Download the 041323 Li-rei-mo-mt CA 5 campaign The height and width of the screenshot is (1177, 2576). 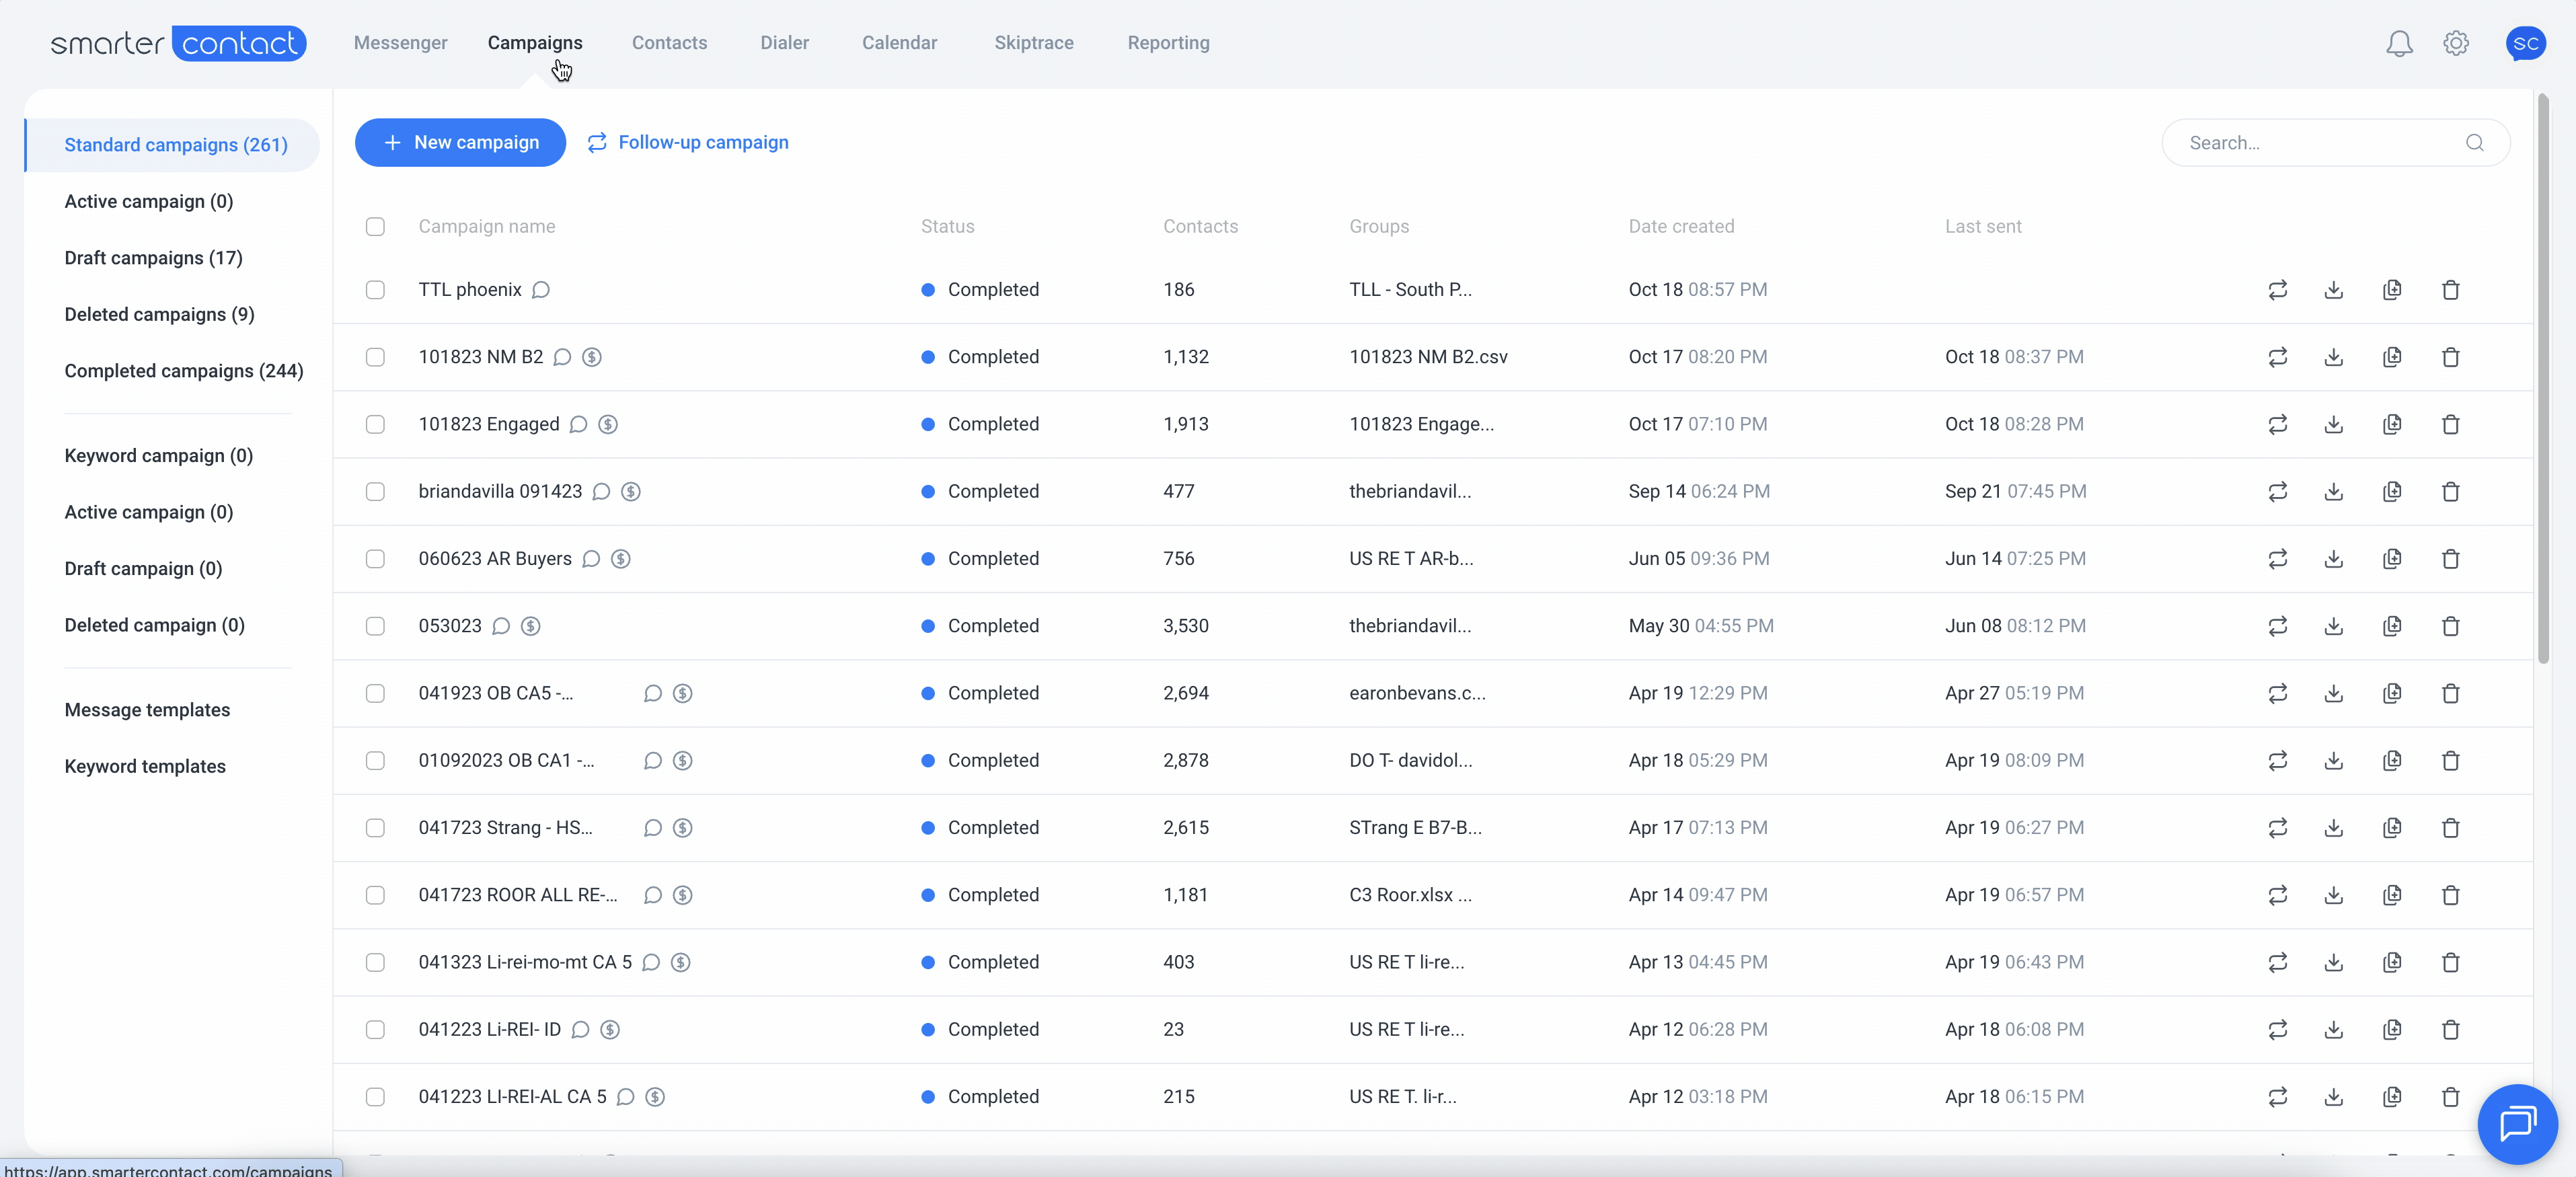point(2333,962)
